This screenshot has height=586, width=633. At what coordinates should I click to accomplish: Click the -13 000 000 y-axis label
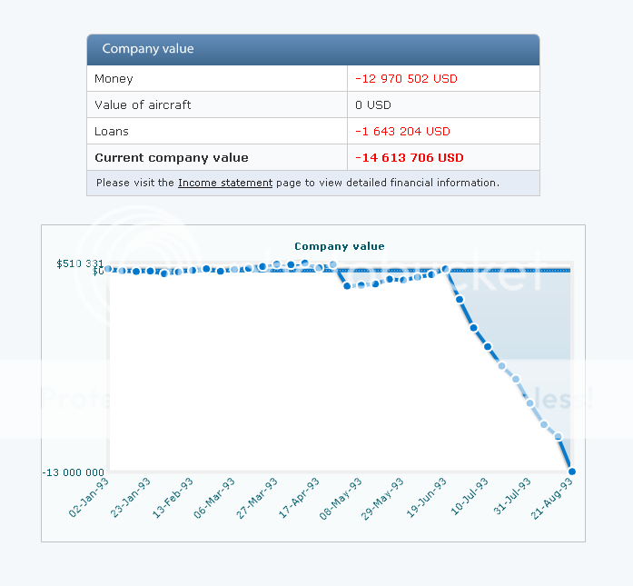[x=73, y=472]
